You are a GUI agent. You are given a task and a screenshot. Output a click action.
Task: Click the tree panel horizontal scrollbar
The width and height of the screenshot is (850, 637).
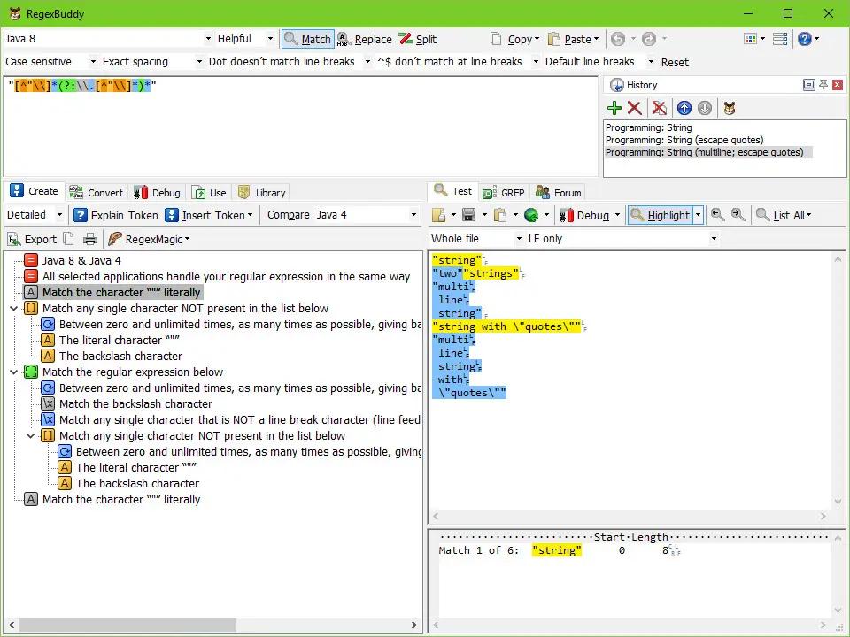212,625
